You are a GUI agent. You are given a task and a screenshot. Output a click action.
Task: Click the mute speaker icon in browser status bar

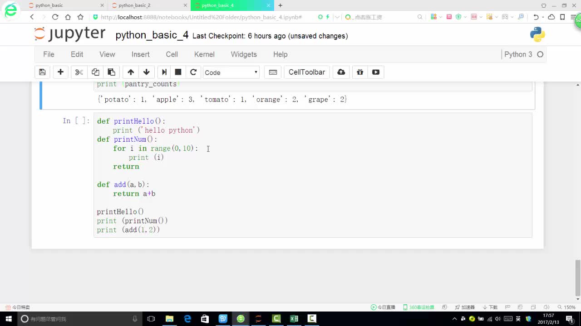pyautogui.click(x=546, y=307)
